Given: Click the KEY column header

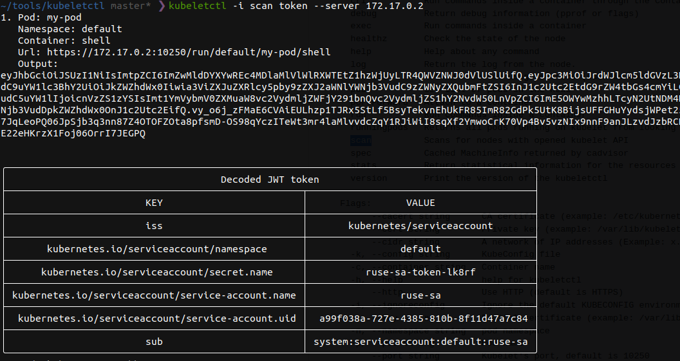Looking at the screenshot, I should [x=154, y=203].
